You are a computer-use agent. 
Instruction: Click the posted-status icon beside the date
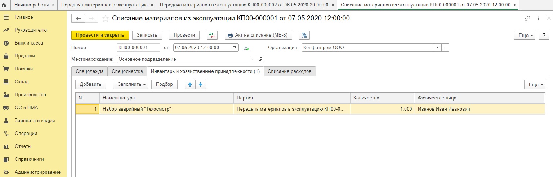(246, 48)
